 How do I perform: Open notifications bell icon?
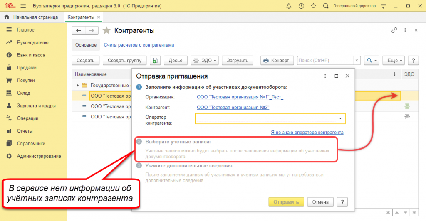pos(289,6)
